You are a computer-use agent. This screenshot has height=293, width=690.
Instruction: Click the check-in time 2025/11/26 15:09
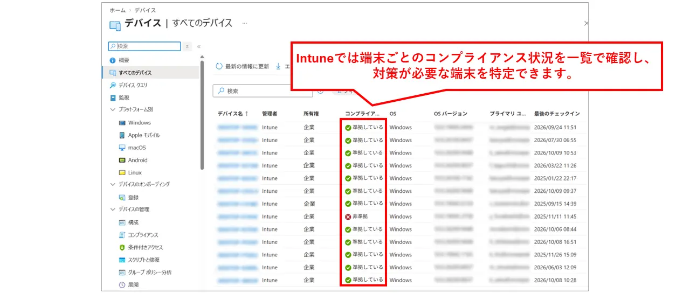tap(555, 255)
